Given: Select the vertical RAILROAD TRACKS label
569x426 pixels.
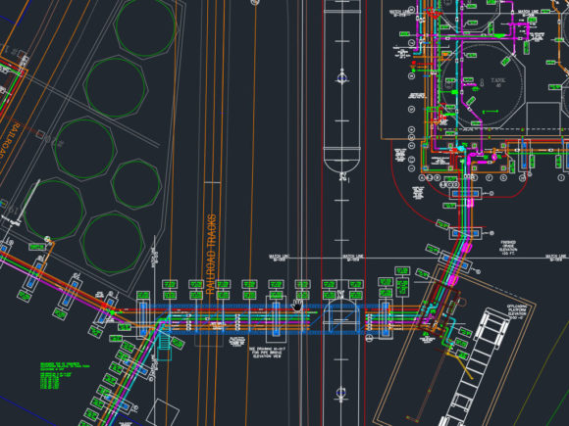Looking at the screenshot, I should point(211,255).
